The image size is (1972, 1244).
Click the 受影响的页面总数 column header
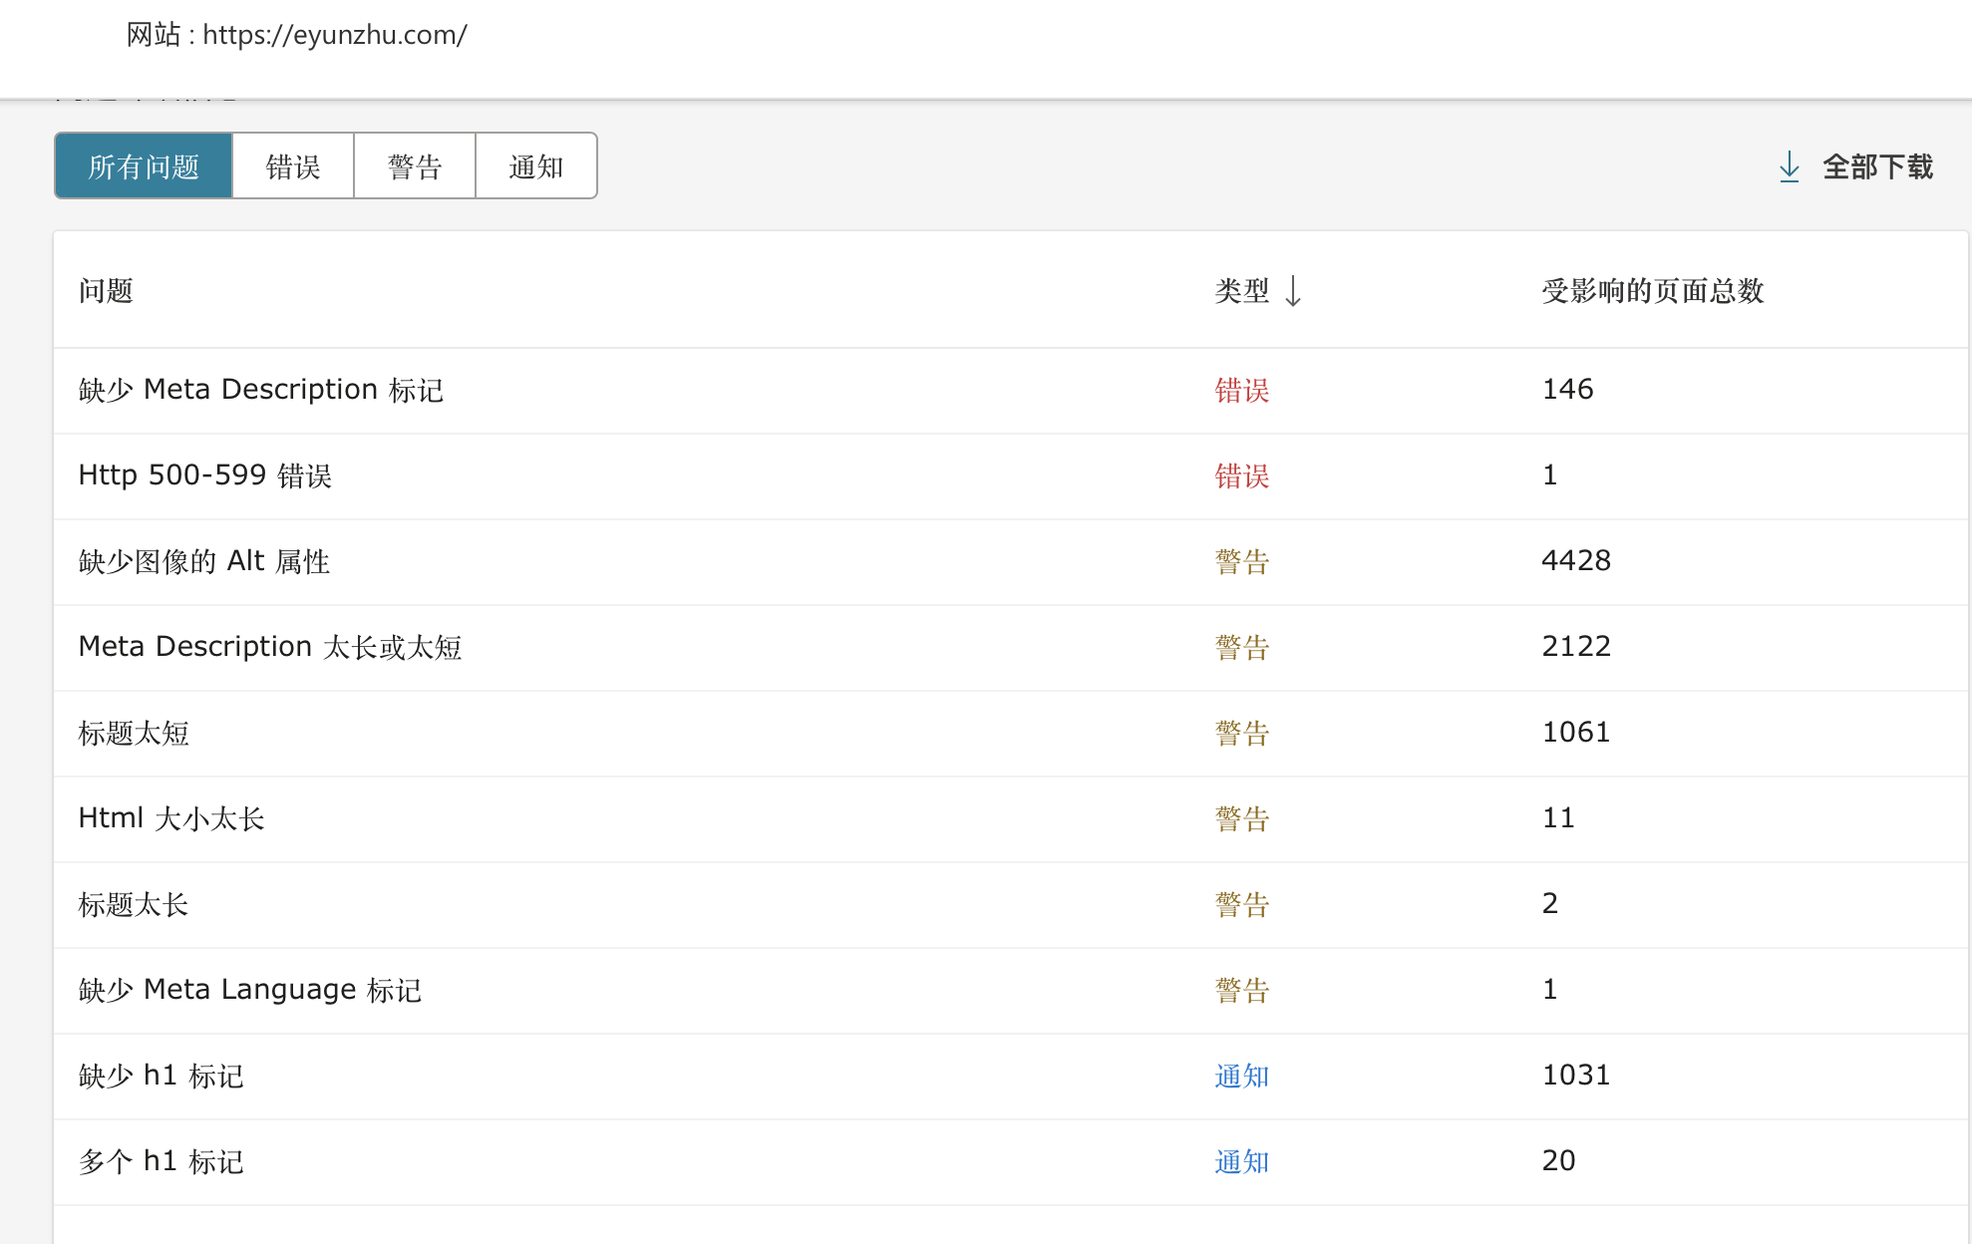click(1653, 291)
